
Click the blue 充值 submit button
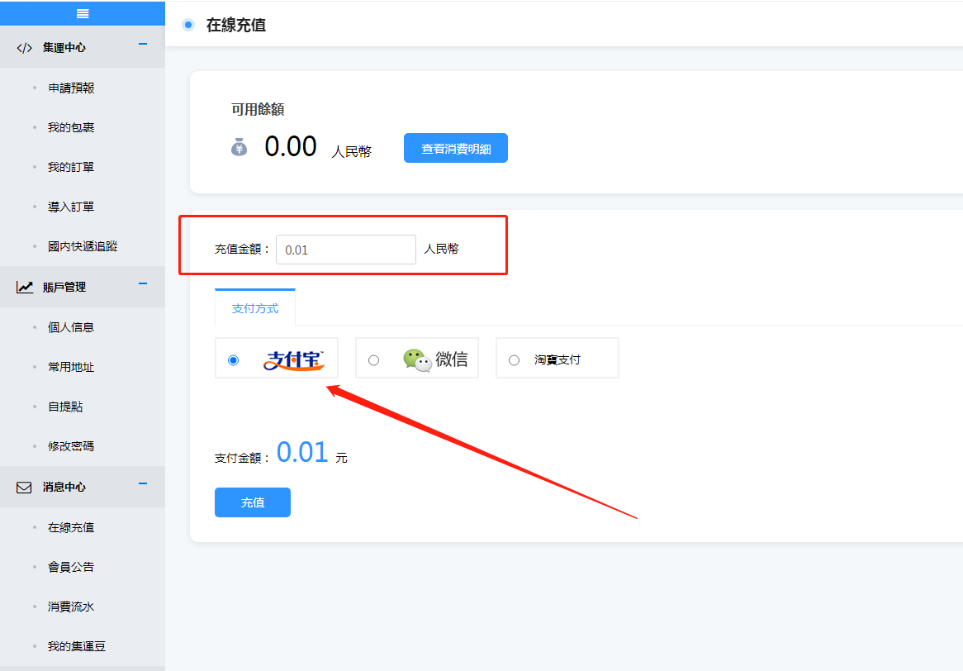point(253,502)
